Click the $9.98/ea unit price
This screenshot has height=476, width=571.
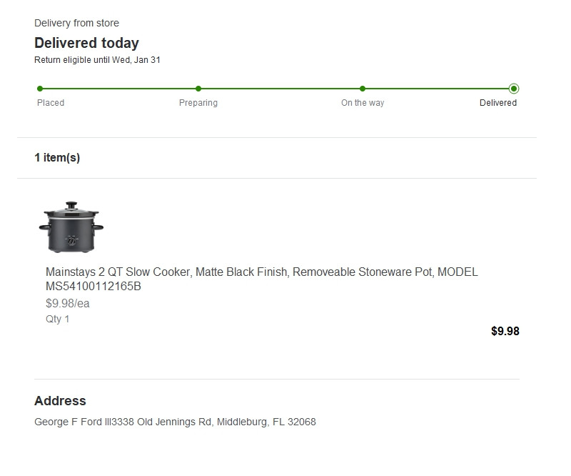68,303
